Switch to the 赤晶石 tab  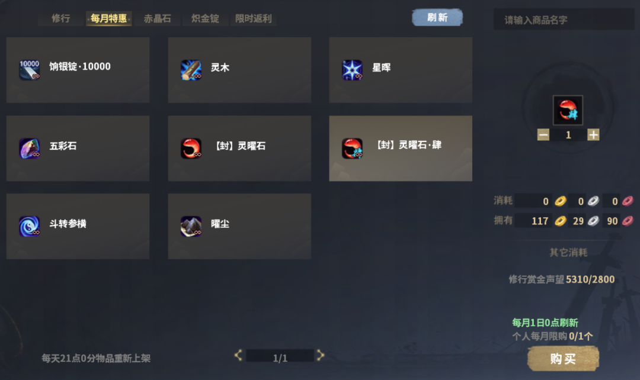point(157,18)
